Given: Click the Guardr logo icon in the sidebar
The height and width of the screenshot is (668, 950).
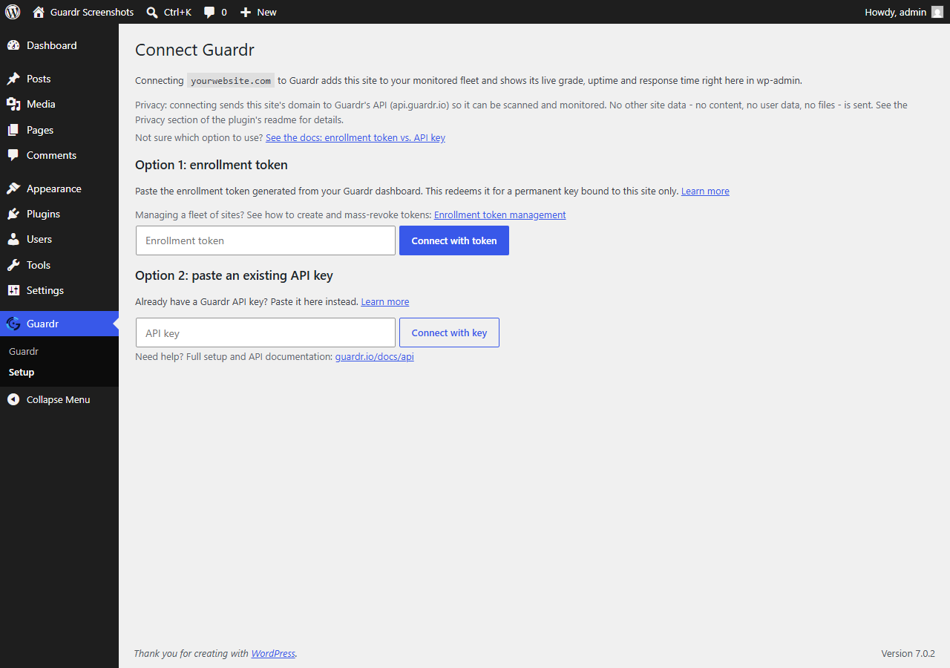Looking at the screenshot, I should click(x=13, y=324).
